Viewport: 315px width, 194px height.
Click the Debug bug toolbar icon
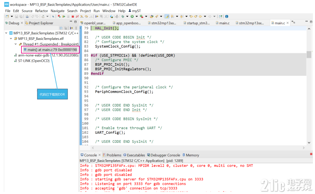pos(123,17)
